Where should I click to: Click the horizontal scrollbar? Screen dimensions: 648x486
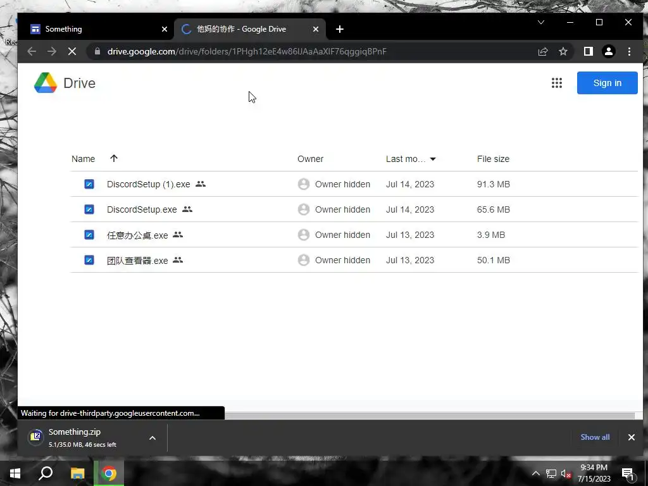pos(430,415)
